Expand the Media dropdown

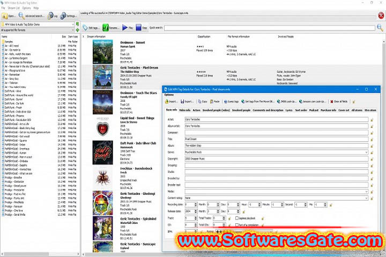pos(366,191)
